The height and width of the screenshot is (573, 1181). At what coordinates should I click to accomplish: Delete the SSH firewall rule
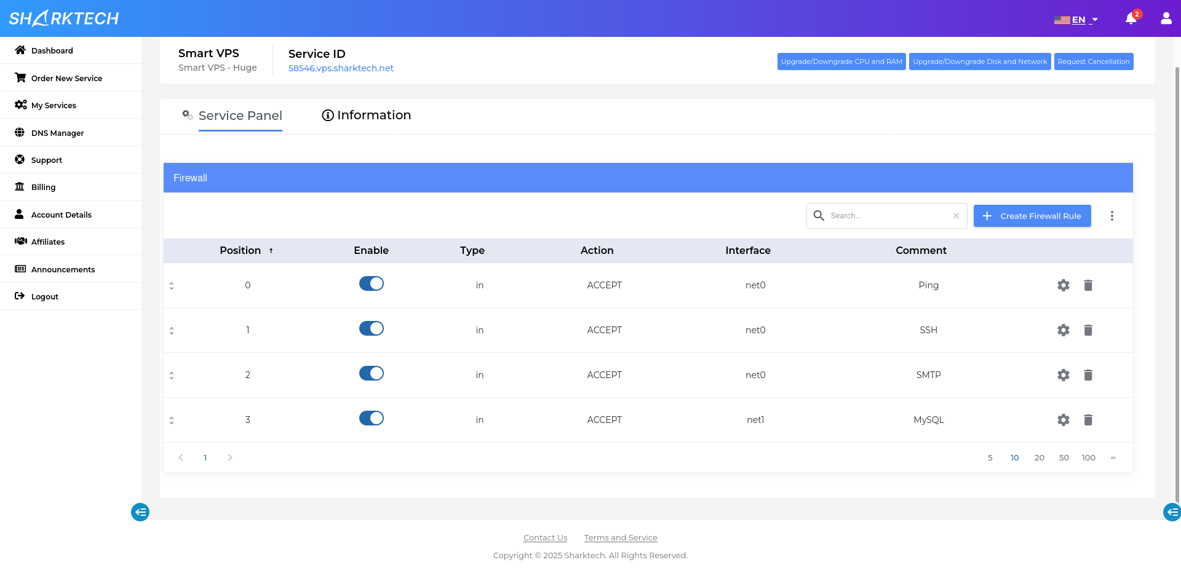tap(1088, 330)
